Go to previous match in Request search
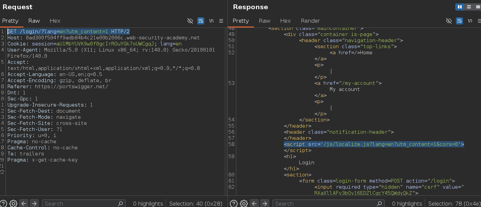The image size is (481, 207). (x=23, y=203)
